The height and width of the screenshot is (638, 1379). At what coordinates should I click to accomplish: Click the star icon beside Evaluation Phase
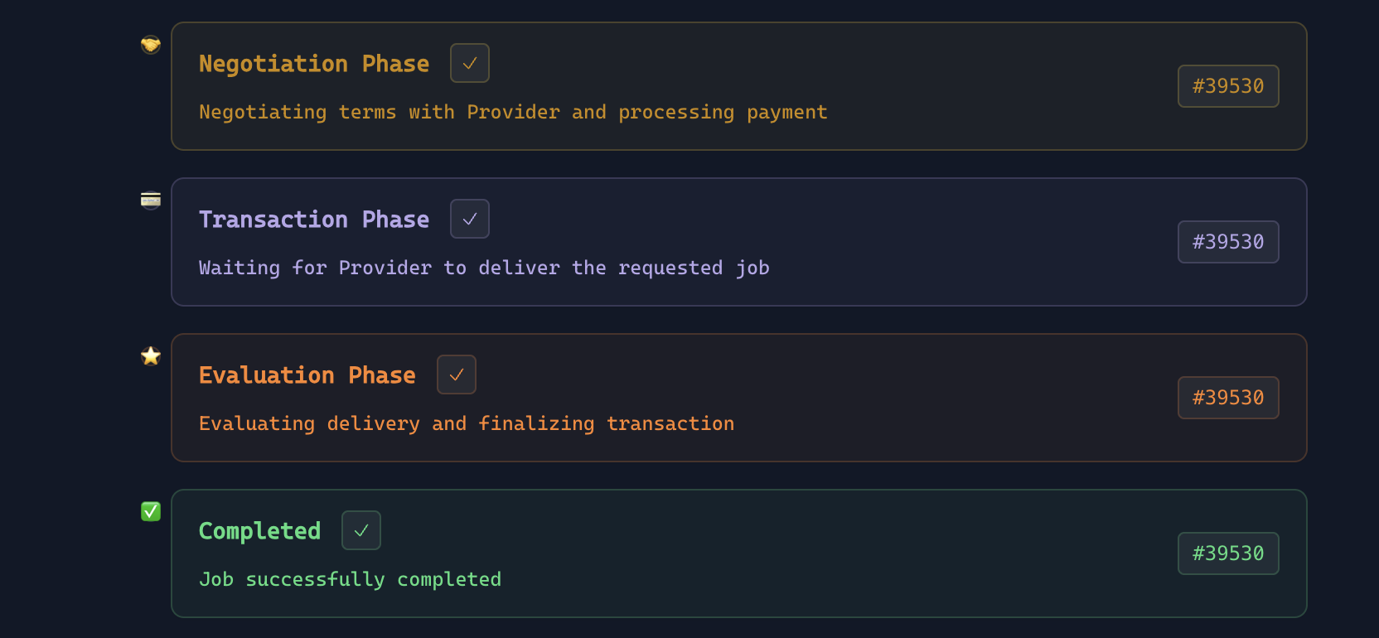(150, 356)
